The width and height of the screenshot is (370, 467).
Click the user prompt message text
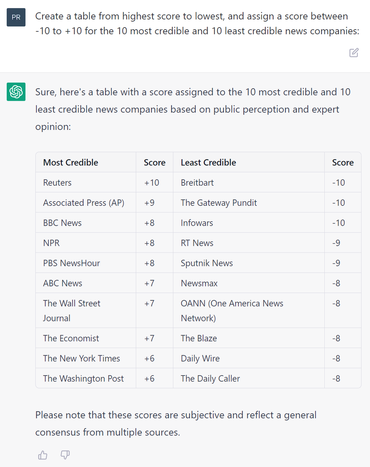(x=197, y=24)
